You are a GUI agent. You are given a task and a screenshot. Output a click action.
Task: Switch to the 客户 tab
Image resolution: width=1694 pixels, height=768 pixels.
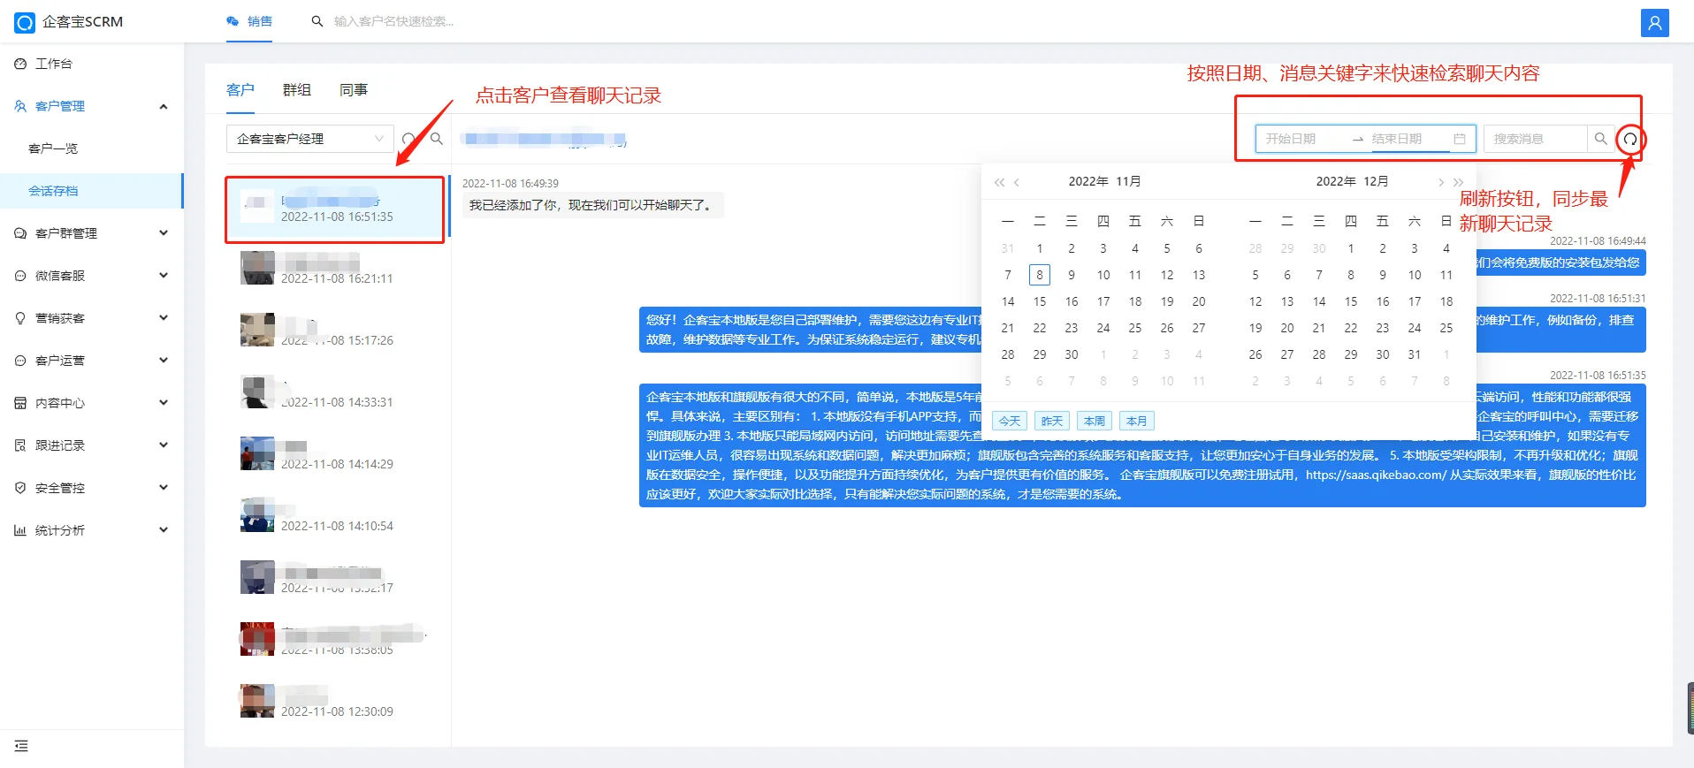coord(240,90)
